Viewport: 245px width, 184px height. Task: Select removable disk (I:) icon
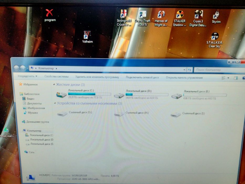point(176,115)
